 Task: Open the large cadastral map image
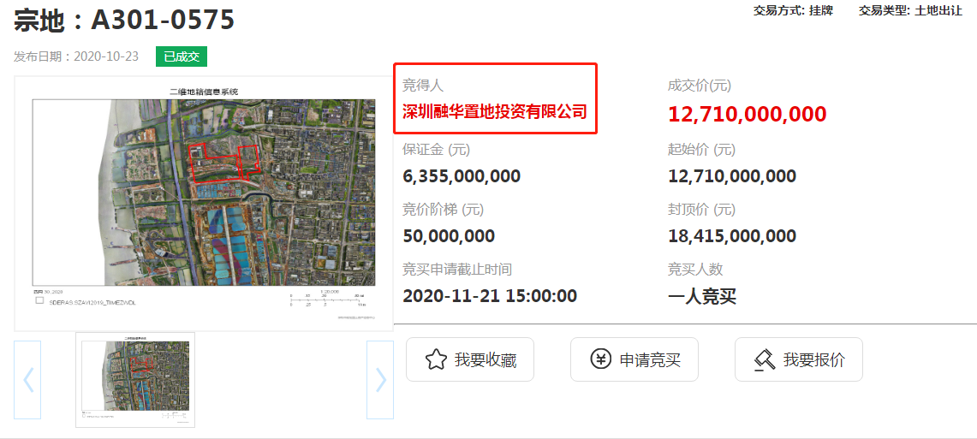click(x=204, y=204)
